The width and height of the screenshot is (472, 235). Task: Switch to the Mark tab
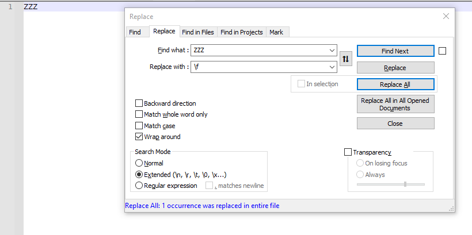(276, 32)
